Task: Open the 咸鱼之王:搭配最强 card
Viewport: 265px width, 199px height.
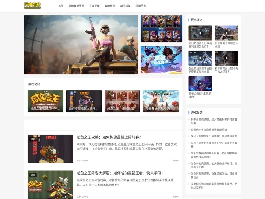Action: (122, 101)
